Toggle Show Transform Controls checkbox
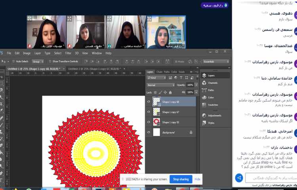 (x=50, y=61)
